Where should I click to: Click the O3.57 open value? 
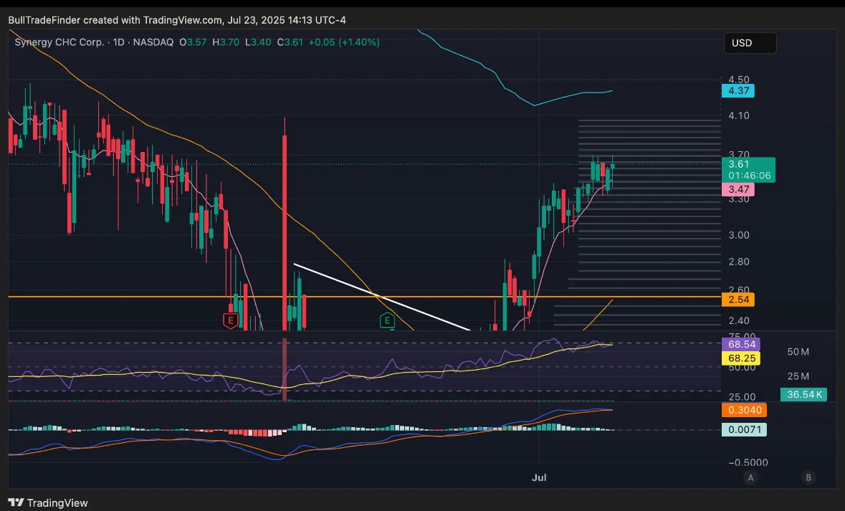click(x=193, y=42)
